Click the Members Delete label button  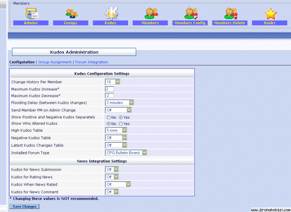230,23
